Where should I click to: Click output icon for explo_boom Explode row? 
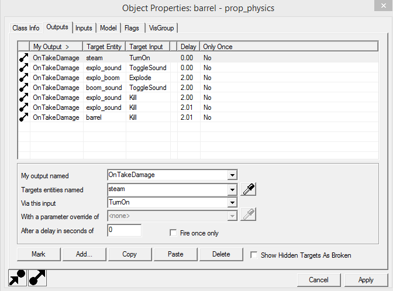pos(23,78)
